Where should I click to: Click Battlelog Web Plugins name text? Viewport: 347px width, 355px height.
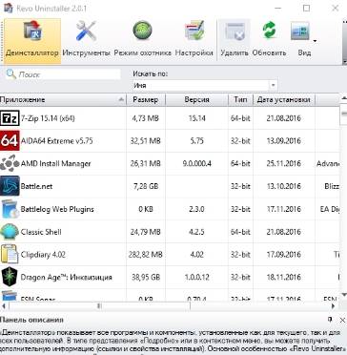point(57,209)
